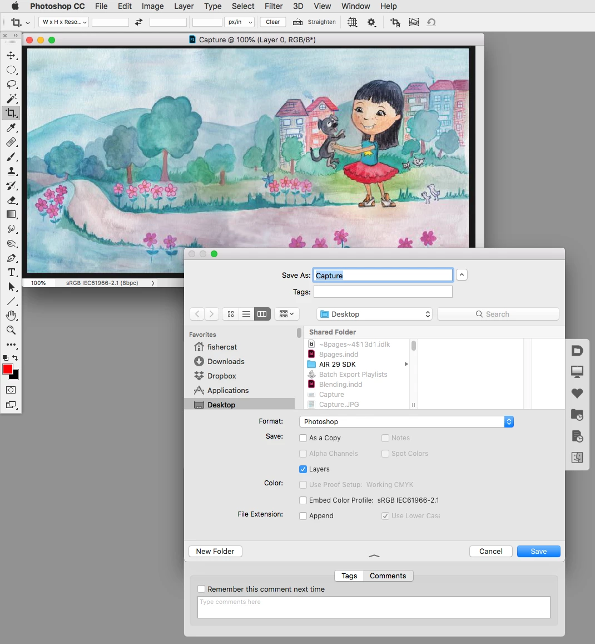Swap width and height crop values
The width and height of the screenshot is (595, 644).
(x=138, y=22)
